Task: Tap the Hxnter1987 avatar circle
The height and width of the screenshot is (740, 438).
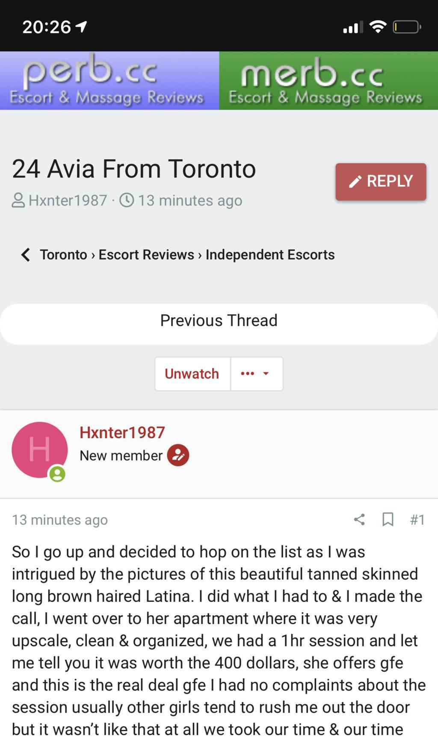Action: [39, 449]
